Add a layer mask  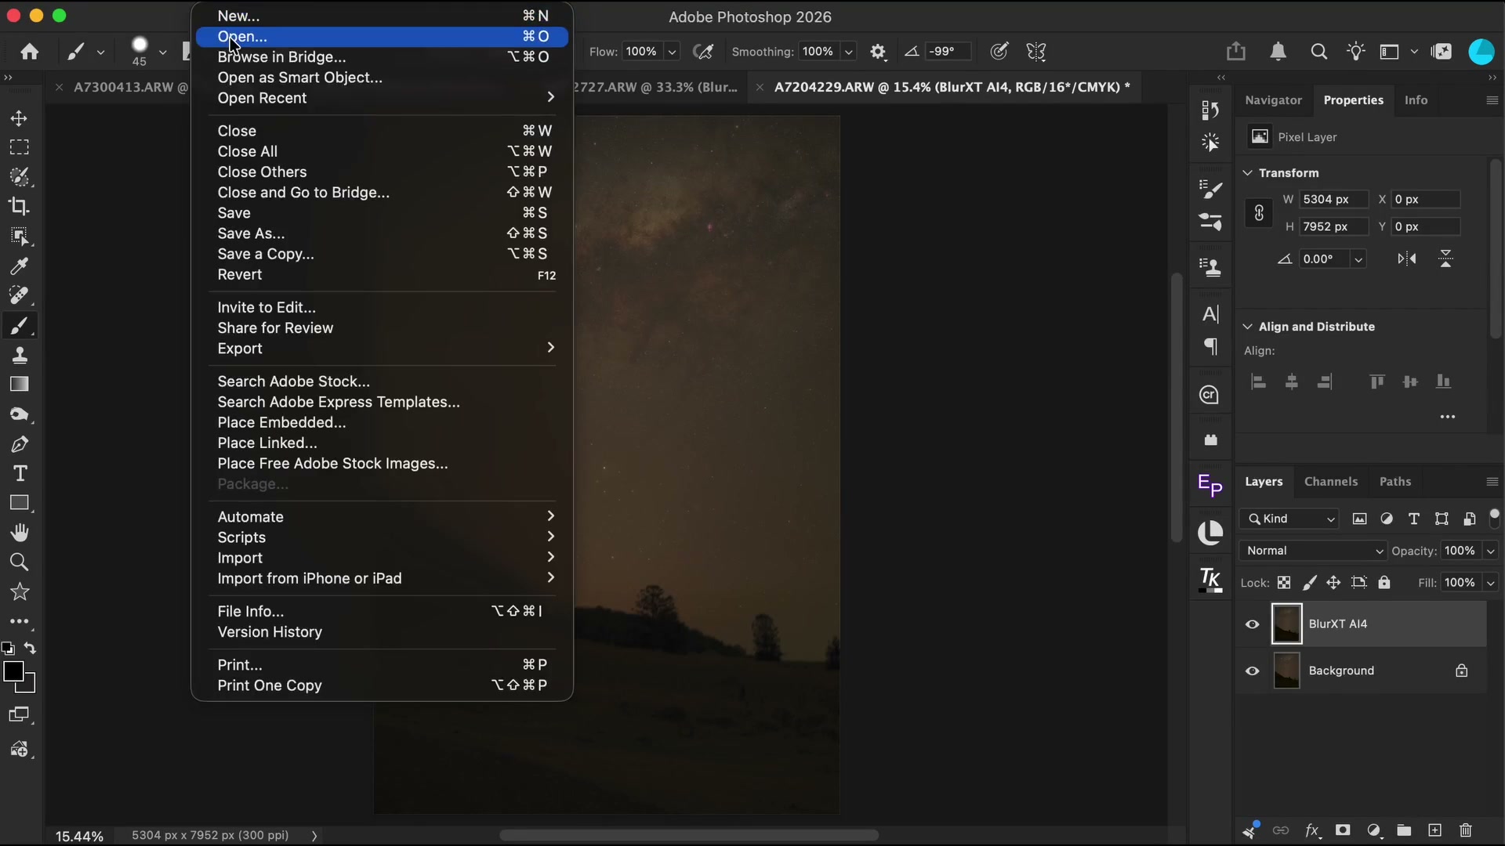click(1343, 830)
